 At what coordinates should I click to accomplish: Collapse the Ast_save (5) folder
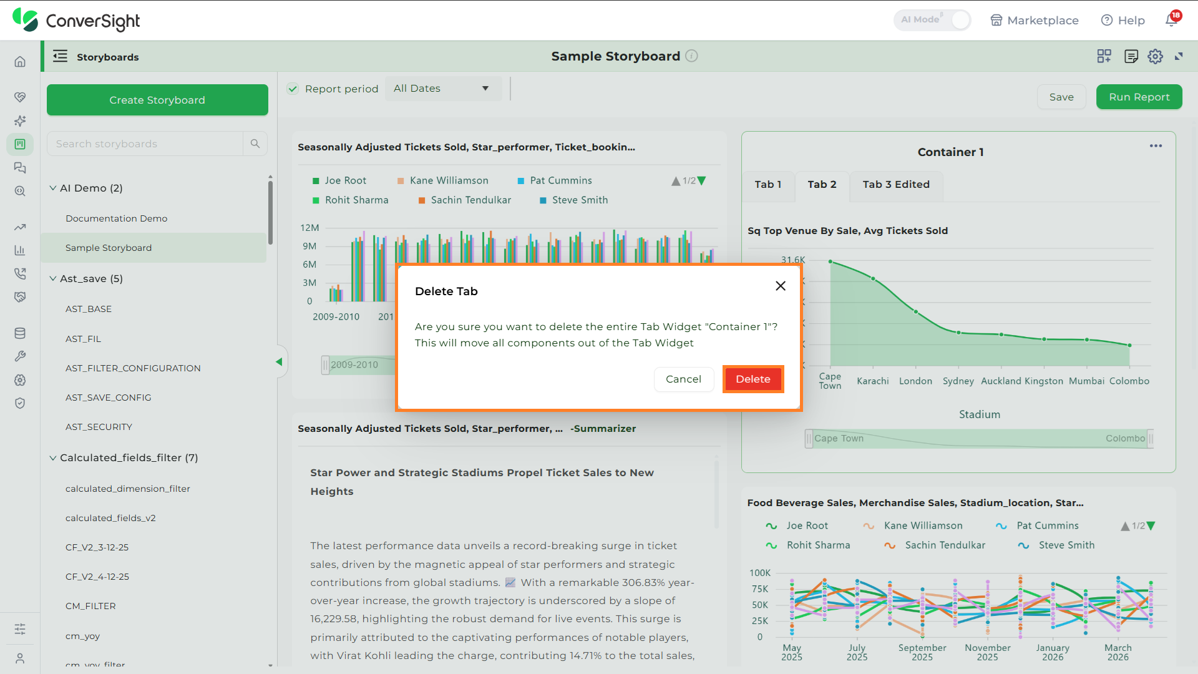point(53,278)
